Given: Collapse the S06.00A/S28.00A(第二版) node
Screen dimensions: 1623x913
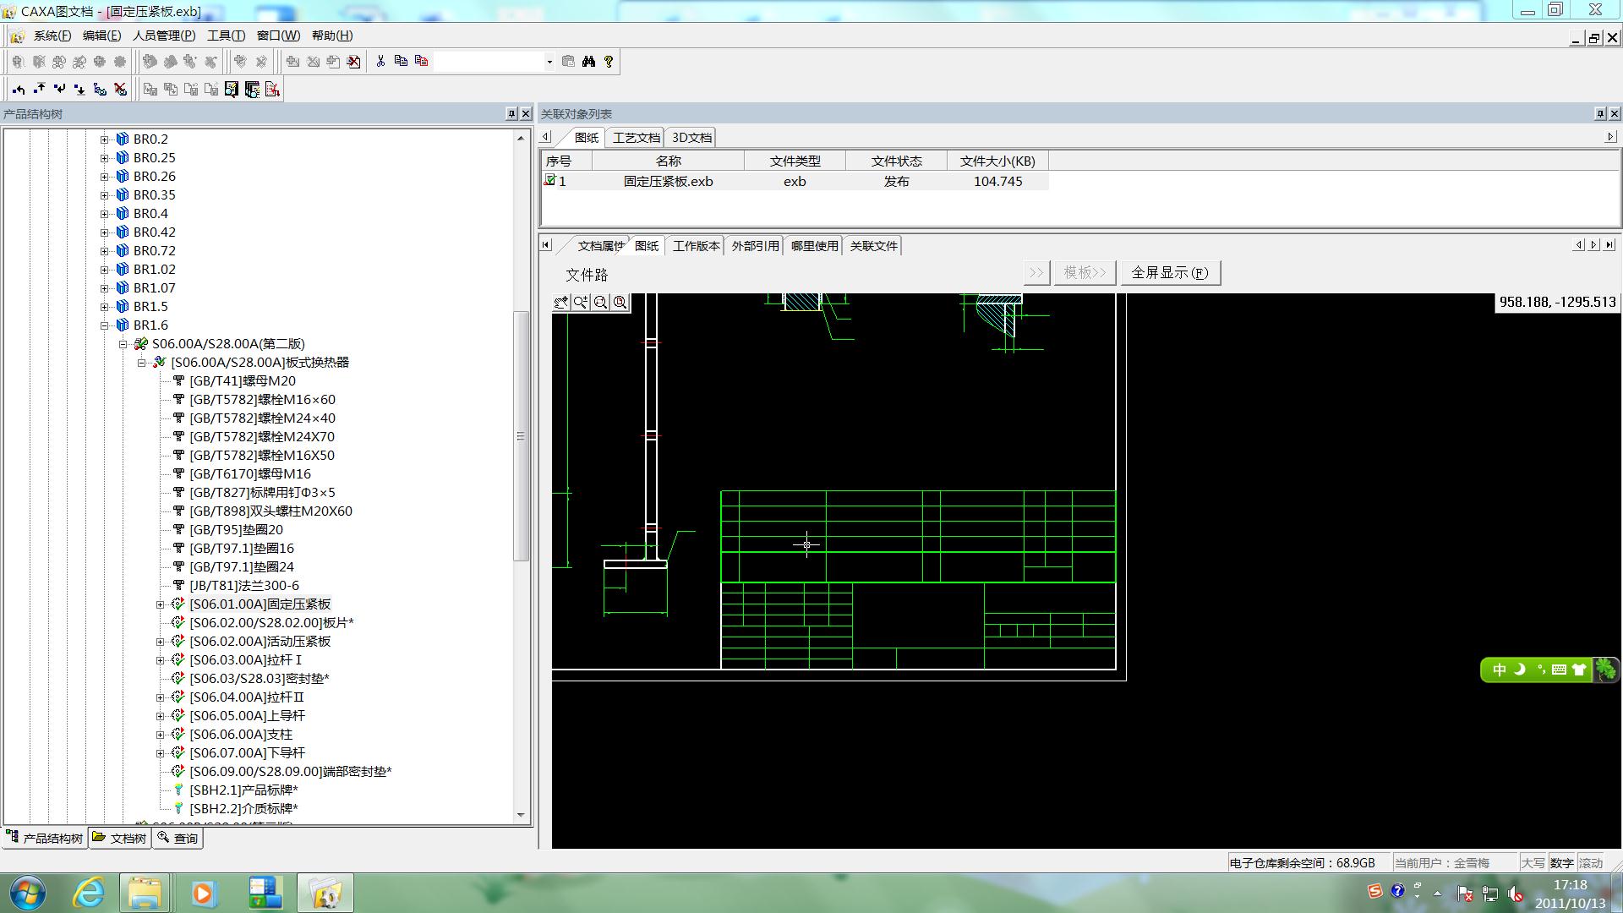Looking at the screenshot, I should tap(123, 344).
